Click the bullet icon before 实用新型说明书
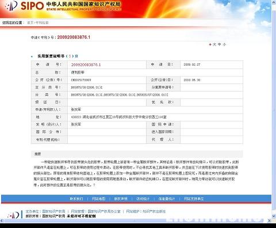Screen dimensions: 276x228 (x=32, y=56)
